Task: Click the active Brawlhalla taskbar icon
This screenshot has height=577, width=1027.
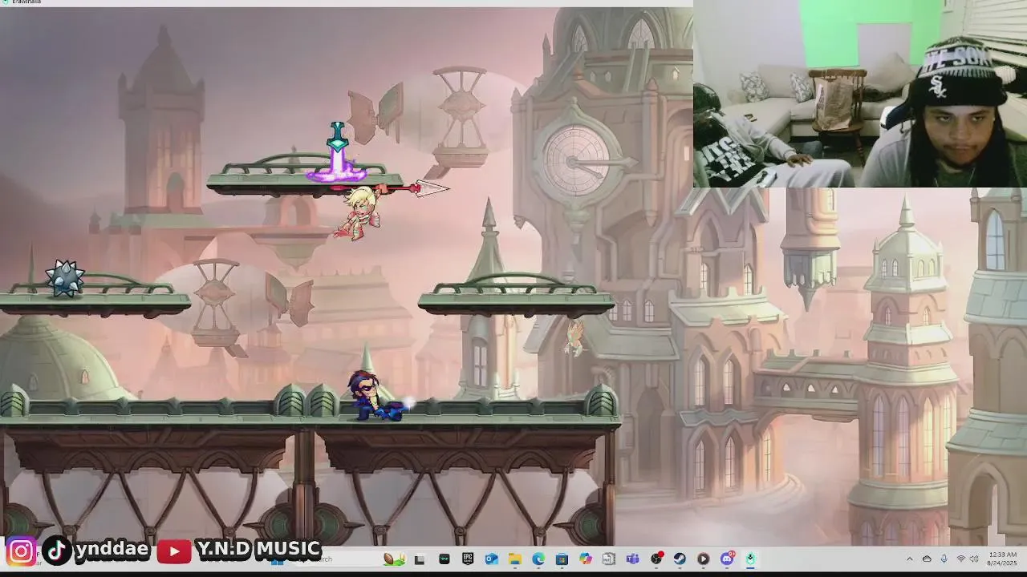Action: click(x=750, y=559)
